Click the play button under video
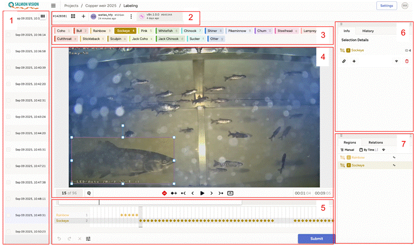Screen dimensions: 418x246 pos(202,193)
